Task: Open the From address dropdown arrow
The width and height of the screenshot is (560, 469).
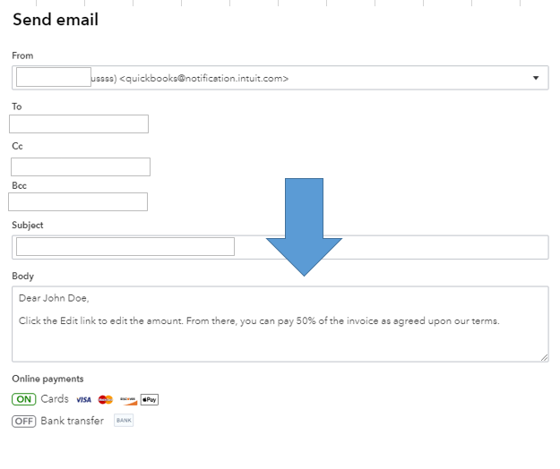Action: point(536,78)
